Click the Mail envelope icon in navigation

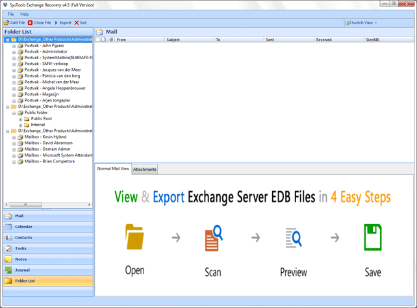[x=8, y=216]
